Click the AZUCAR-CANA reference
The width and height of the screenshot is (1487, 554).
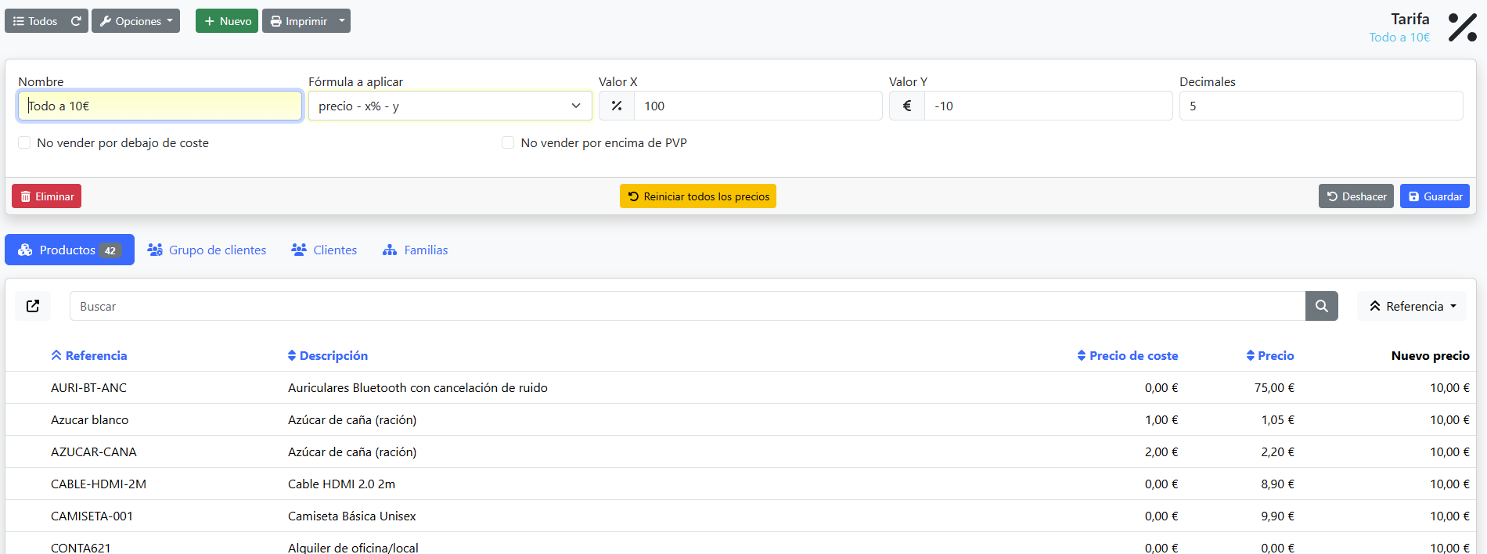tap(94, 451)
